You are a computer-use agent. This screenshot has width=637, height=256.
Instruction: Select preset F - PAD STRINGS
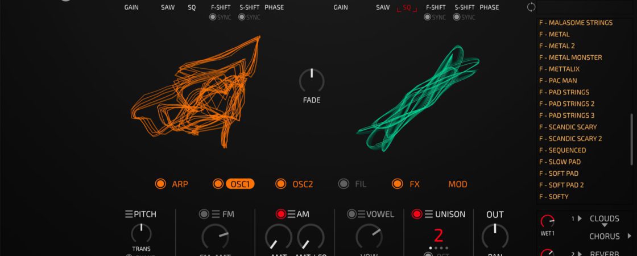point(564,92)
